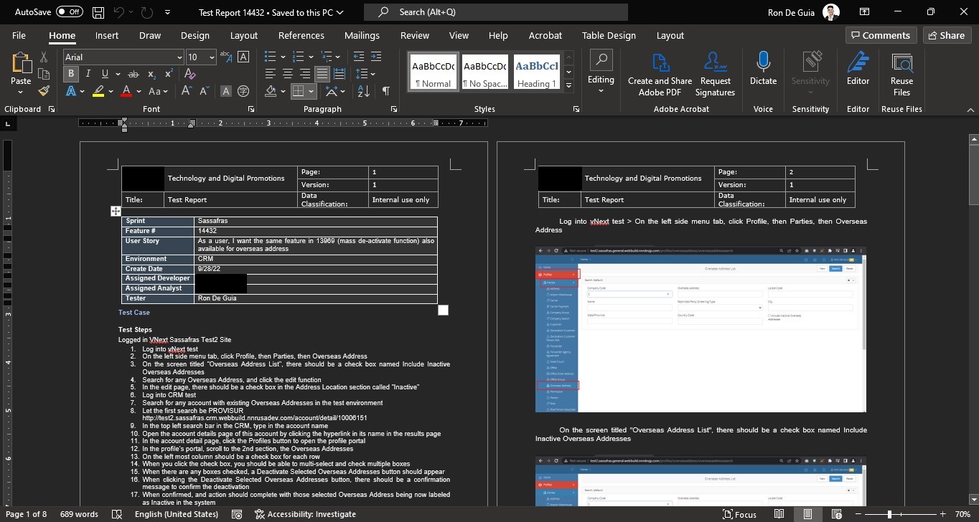
Task: Toggle Italic formatting
Action: pos(88,74)
